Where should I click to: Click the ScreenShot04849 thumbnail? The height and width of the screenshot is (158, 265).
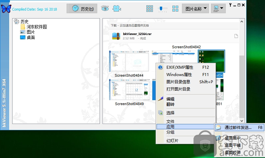point(129,90)
